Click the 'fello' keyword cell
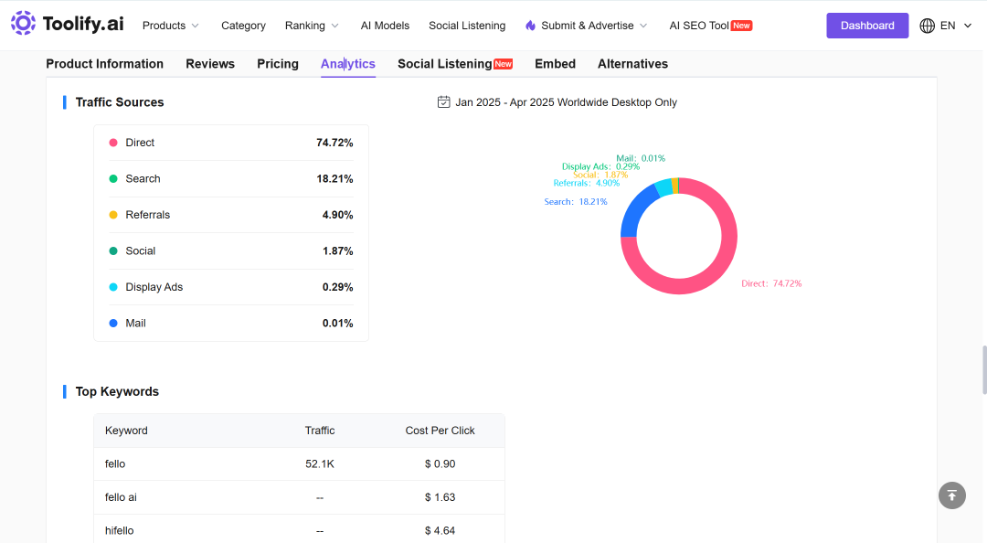The image size is (987, 543). [x=115, y=463]
